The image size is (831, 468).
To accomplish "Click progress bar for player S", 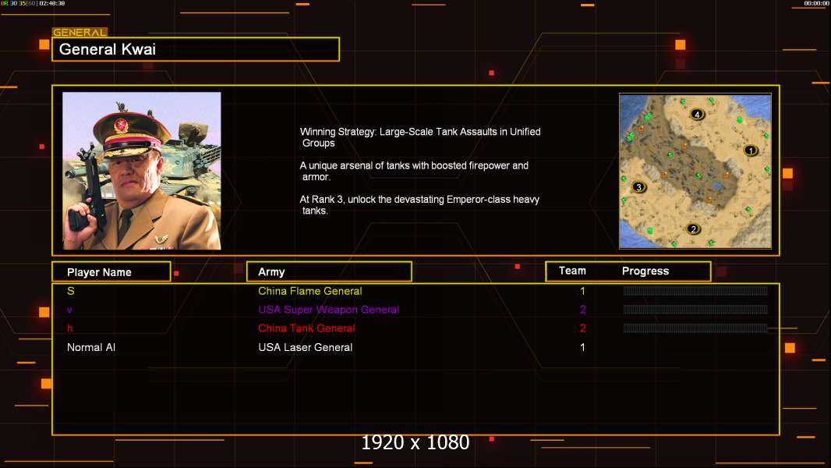I will pyautogui.click(x=695, y=290).
